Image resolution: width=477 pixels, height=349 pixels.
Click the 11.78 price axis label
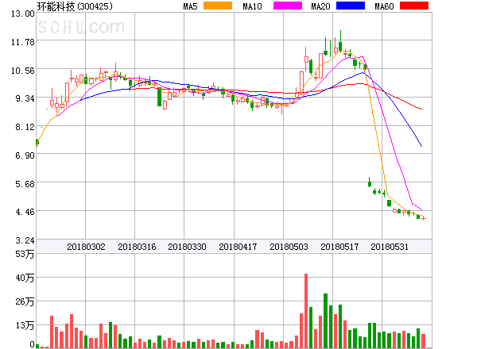(x=23, y=42)
